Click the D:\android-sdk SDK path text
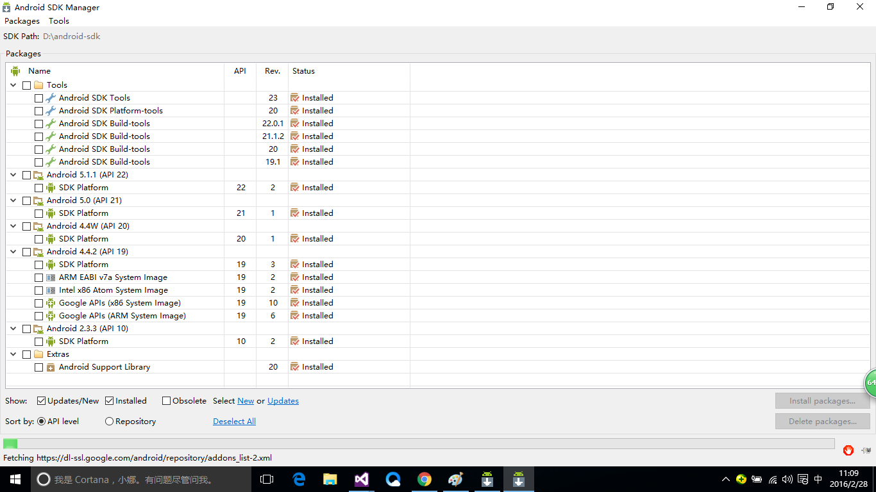 [x=72, y=37]
